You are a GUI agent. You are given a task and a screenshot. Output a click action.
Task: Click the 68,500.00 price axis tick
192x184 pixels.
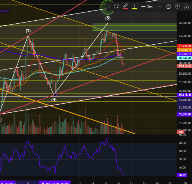coord(185,74)
